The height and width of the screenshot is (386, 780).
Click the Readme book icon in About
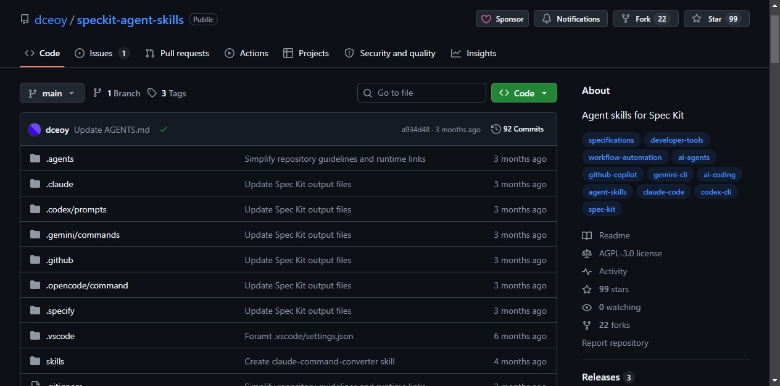pos(587,235)
